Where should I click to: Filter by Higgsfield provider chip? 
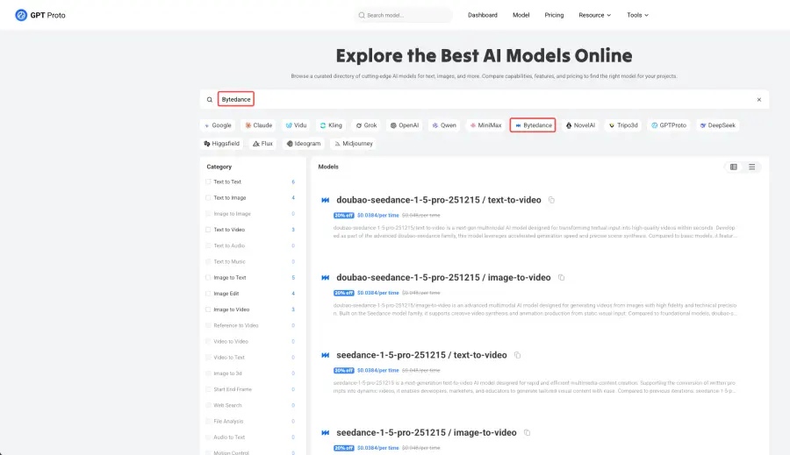click(222, 144)
